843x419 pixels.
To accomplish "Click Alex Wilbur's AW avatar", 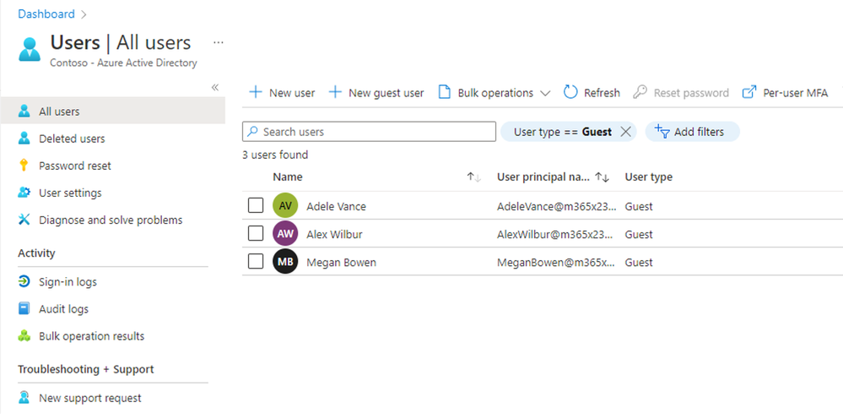I will [x=285, y=234].
